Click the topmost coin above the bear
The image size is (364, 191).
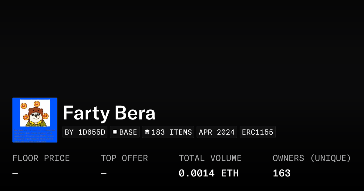(x=37, y=104)
